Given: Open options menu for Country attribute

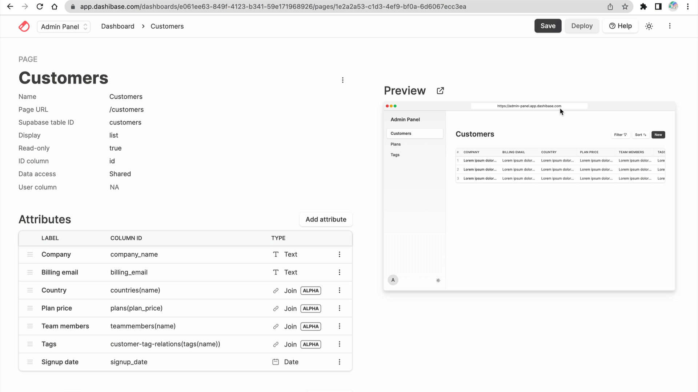Looking at the screenshot, I should pyautogui.click(x=340, y=290).
